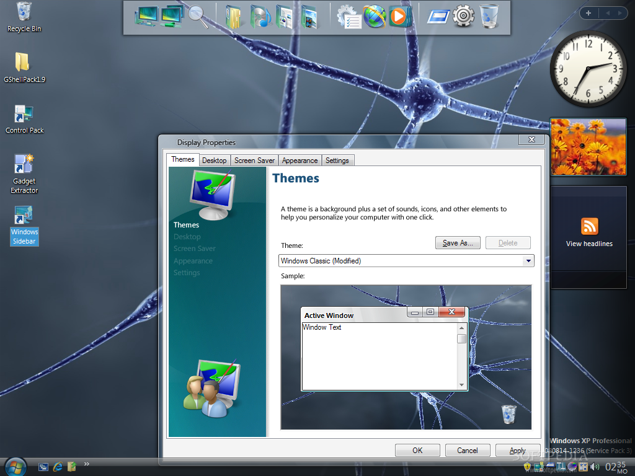This screenshot has width=635, height=476.
Task: Launch the Internet Explorer globe in the dock
Action: point(374,17)
